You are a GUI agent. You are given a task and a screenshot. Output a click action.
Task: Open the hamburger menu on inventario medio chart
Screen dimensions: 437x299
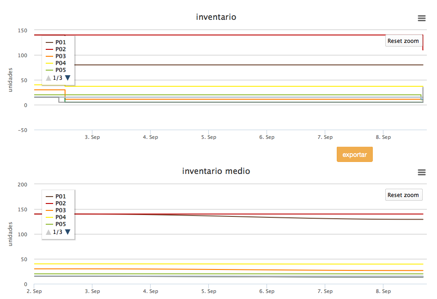coord(421,172)
